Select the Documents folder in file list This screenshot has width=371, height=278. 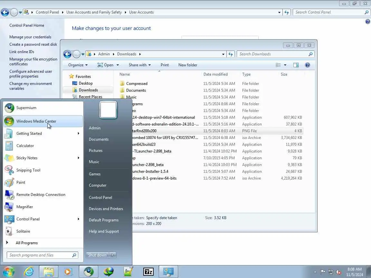click(x=136, y=90)
